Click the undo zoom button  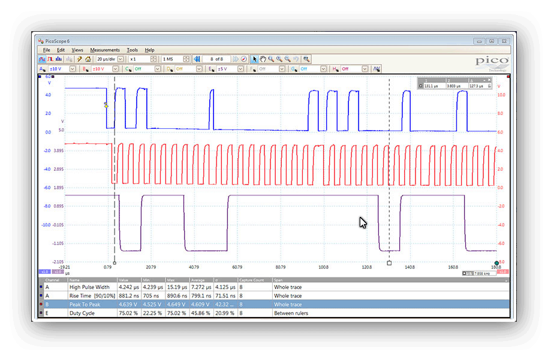296,59
